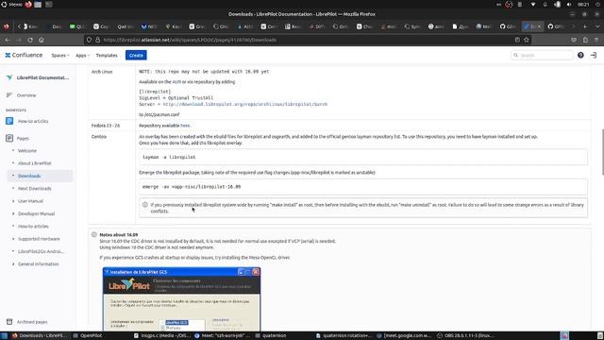Screen dimensions: 604x340
Task: Open Firefox home page icon
Action: pos(42,40)
